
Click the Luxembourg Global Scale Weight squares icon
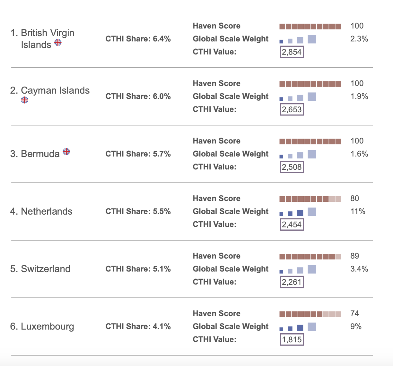[298, 327]
